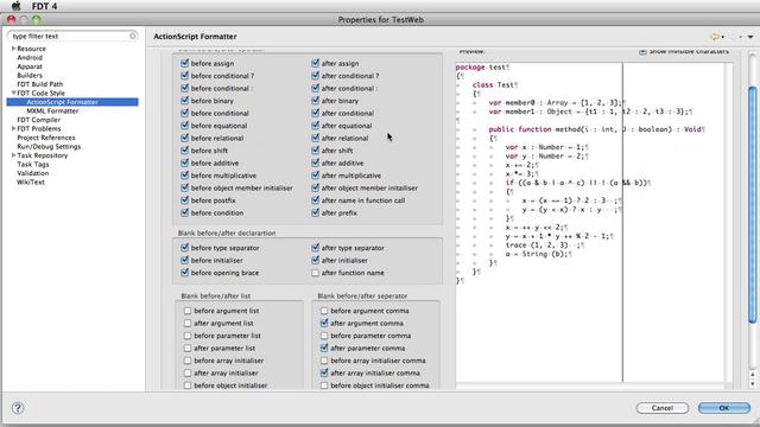The height and width of the screenshot is (427, 760).
Task: Toggle the before argument comma checkbox
Action: pos(324,311)
